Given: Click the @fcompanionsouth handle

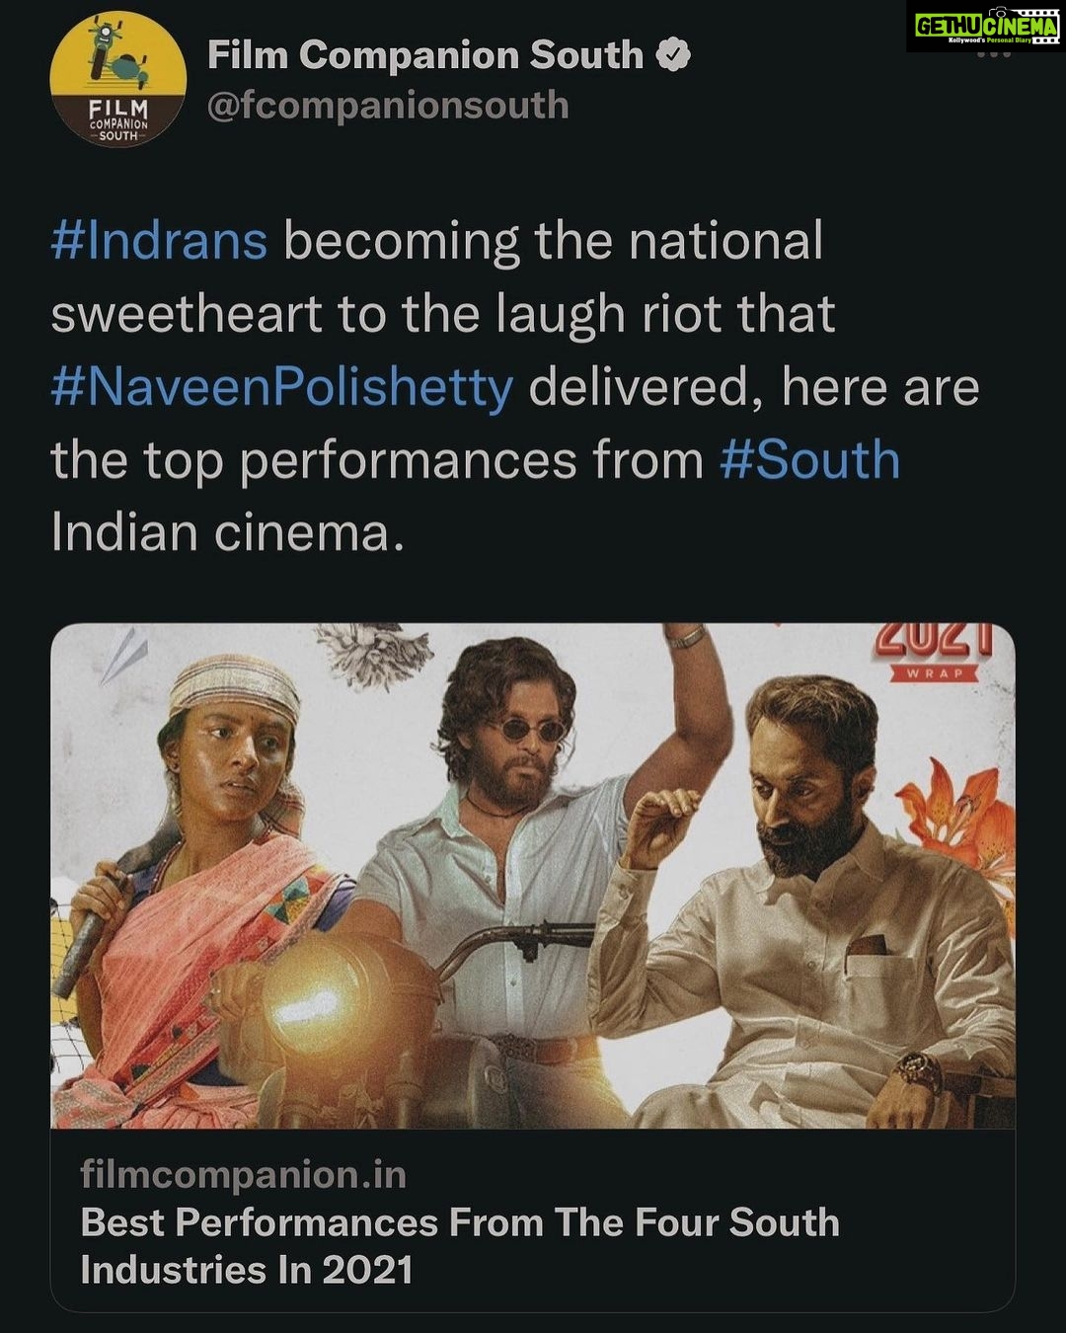Looking at the screenshot, I should tap(388, 105).
